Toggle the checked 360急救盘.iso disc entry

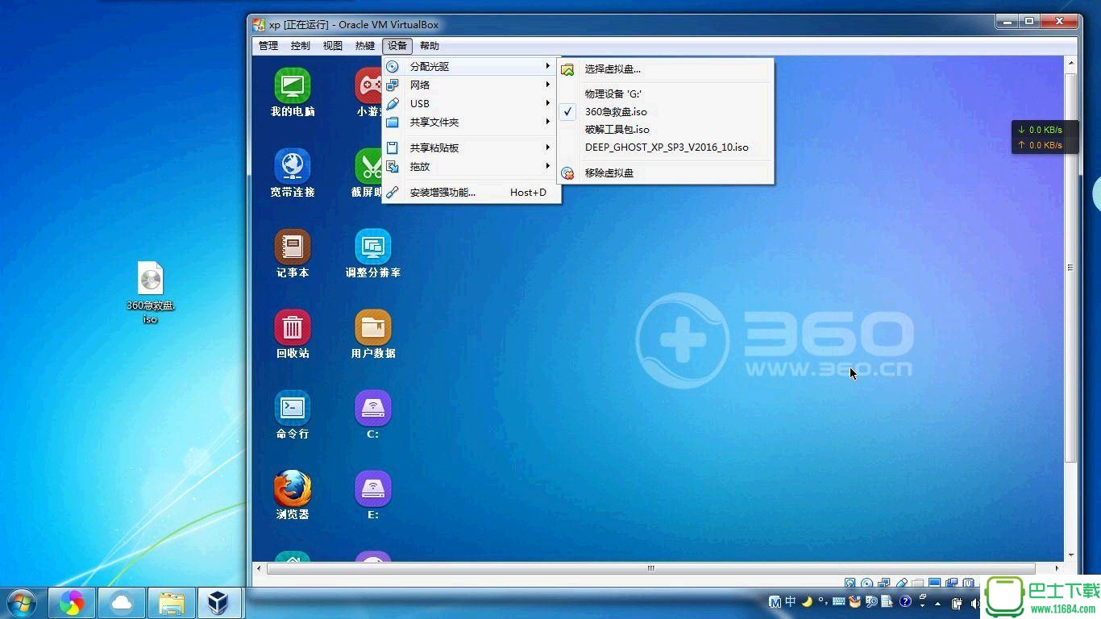pos(666,111)
